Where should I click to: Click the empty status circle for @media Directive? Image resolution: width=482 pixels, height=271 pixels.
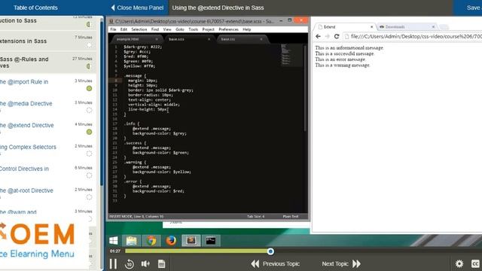[89, 111]
